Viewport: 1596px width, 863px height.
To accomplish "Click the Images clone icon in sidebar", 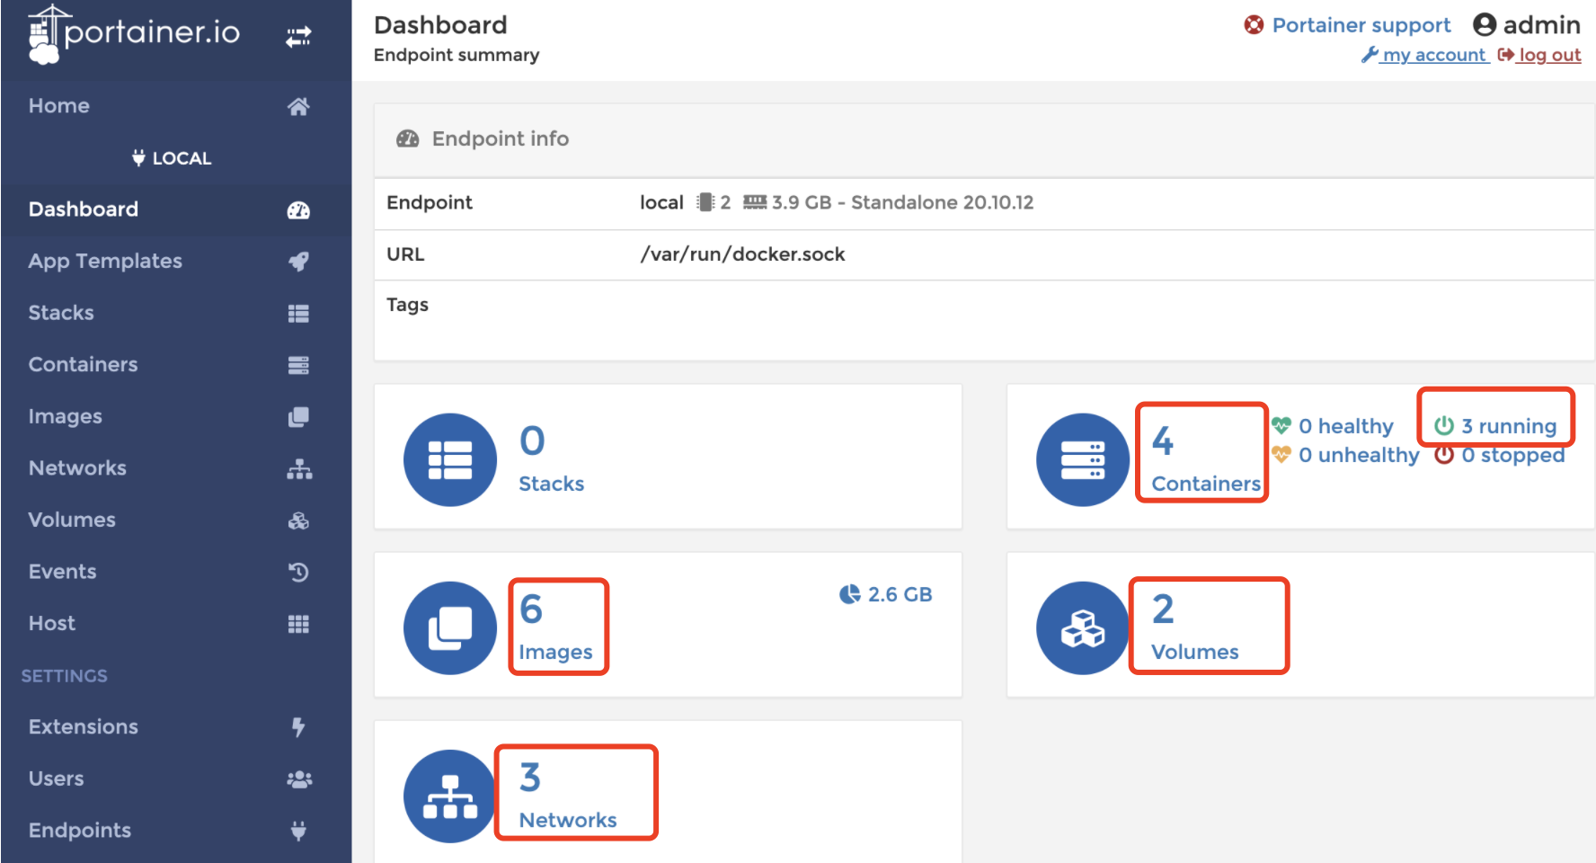I will click(298, 417).
